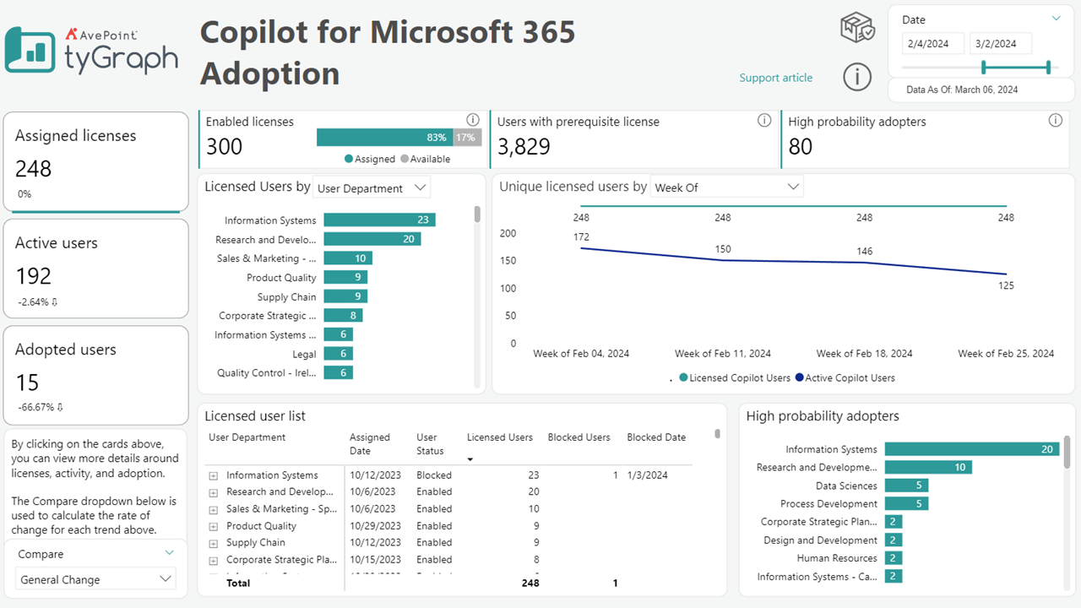
Task: Click the 3D cube icon in the top right
Action: [857, 27]
